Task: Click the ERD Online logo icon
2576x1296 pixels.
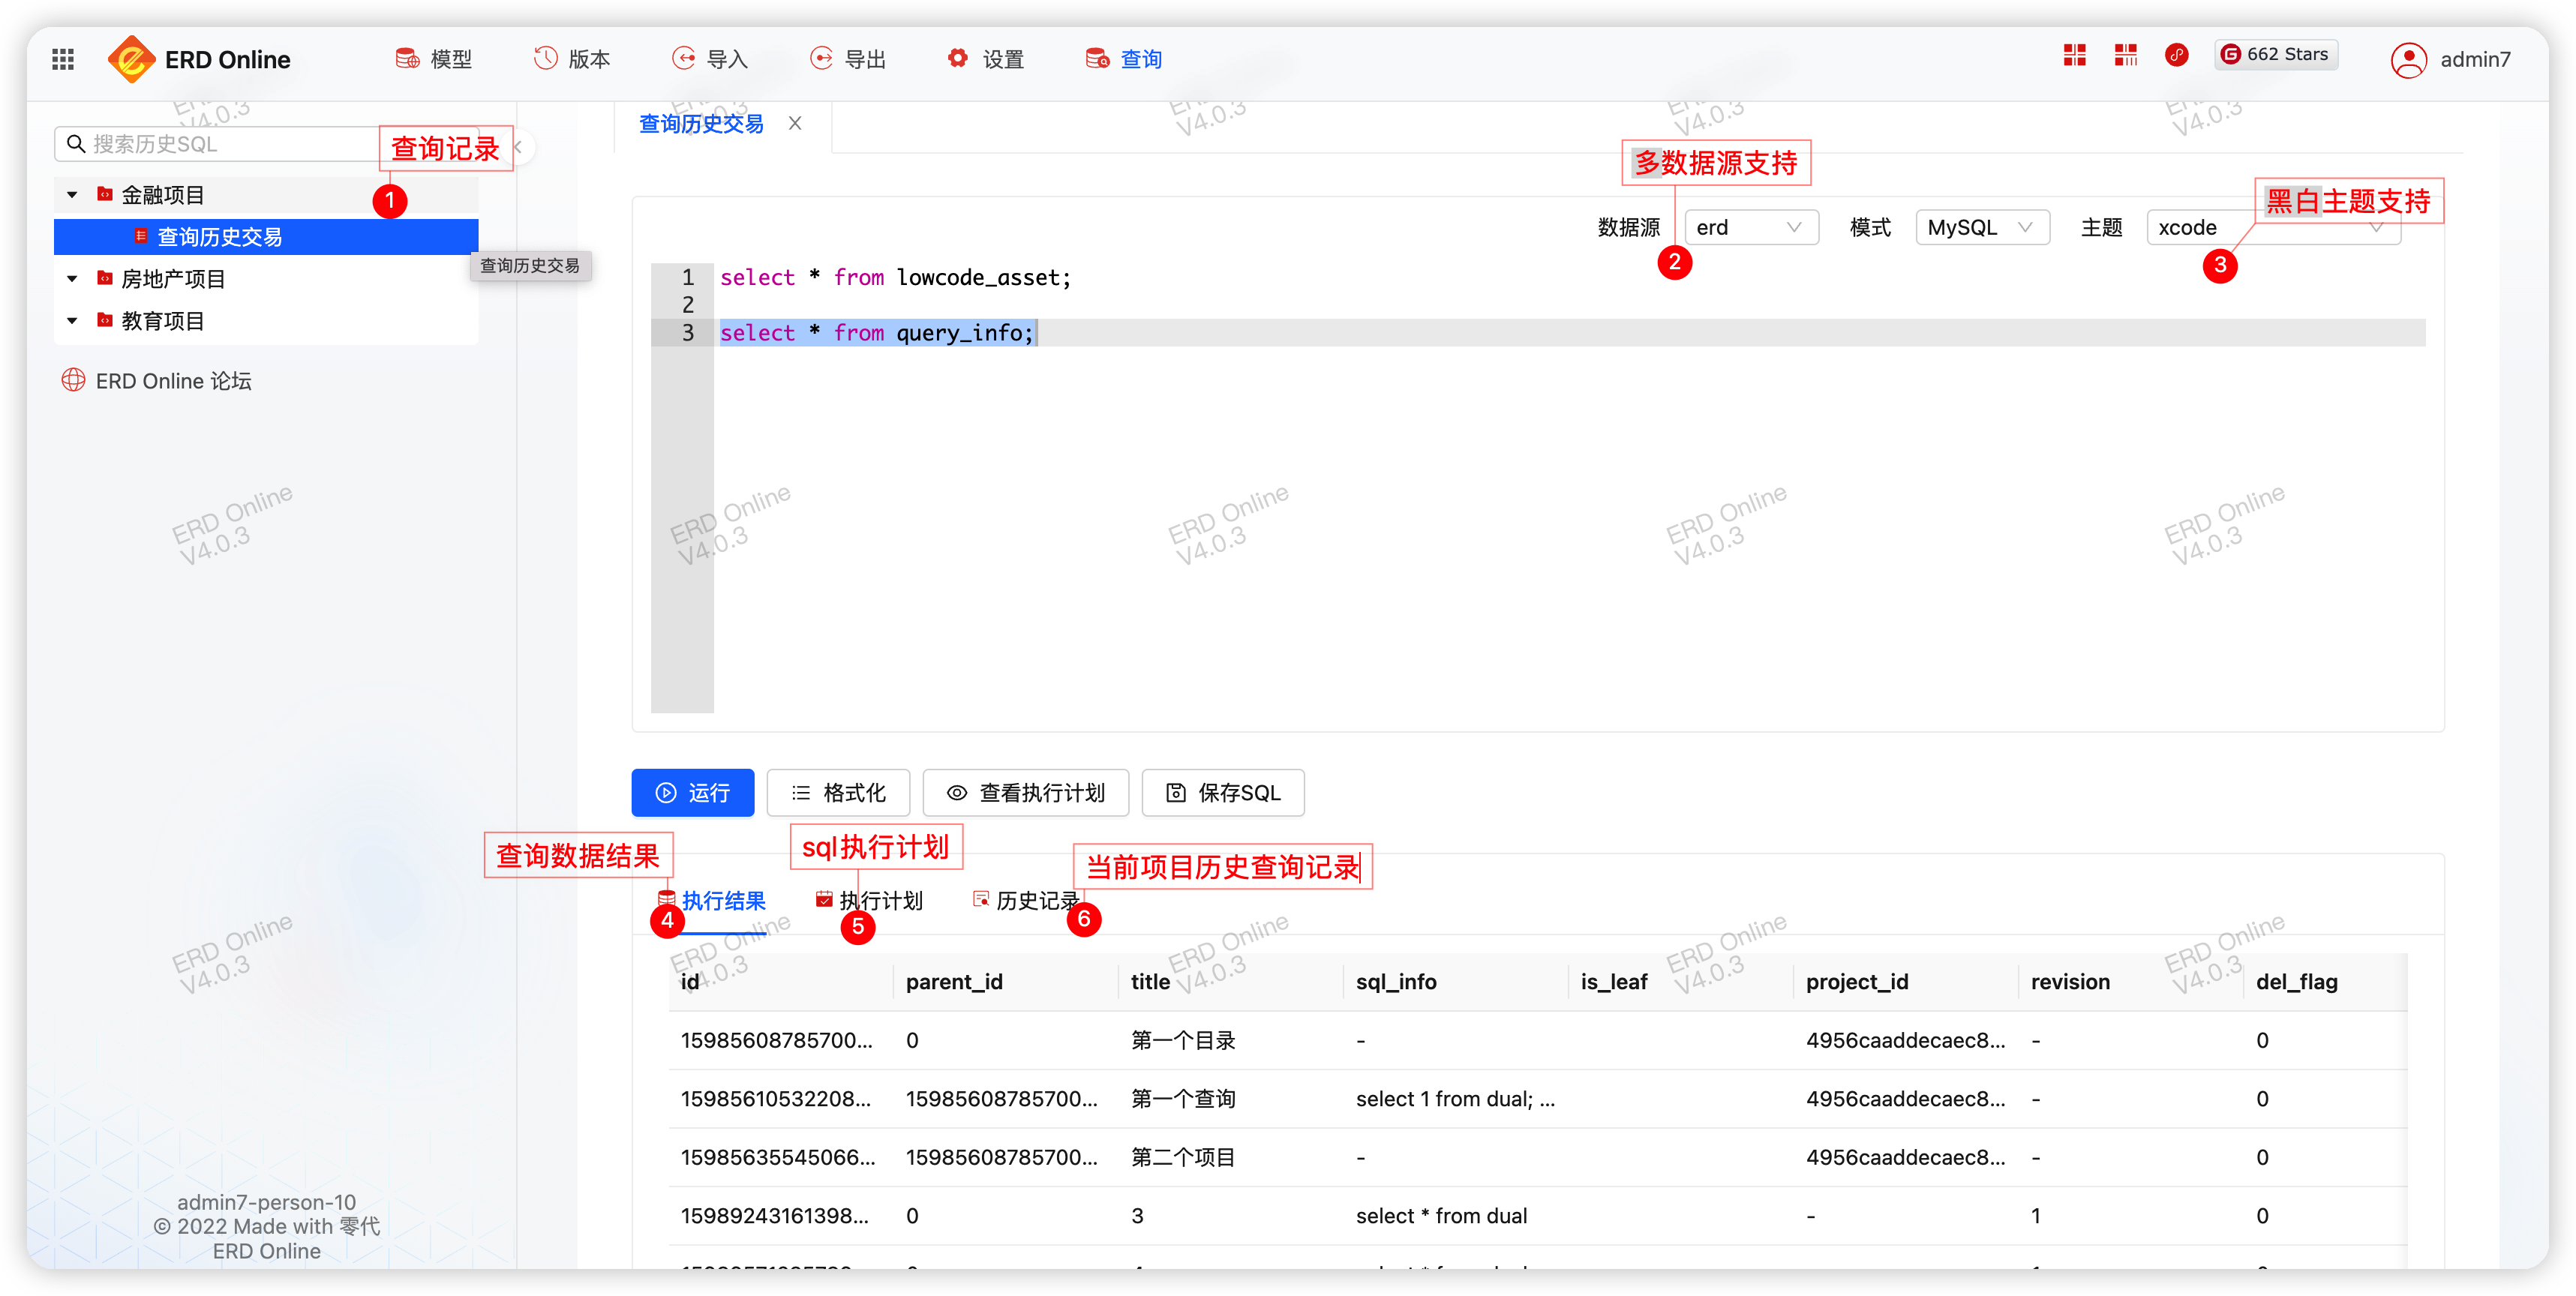Action: tap(131, 59)
